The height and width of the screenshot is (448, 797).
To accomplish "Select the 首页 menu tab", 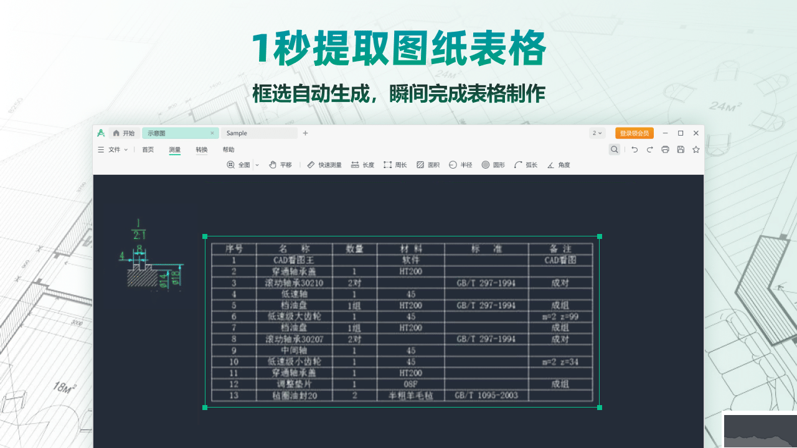I will pos(148,149).
